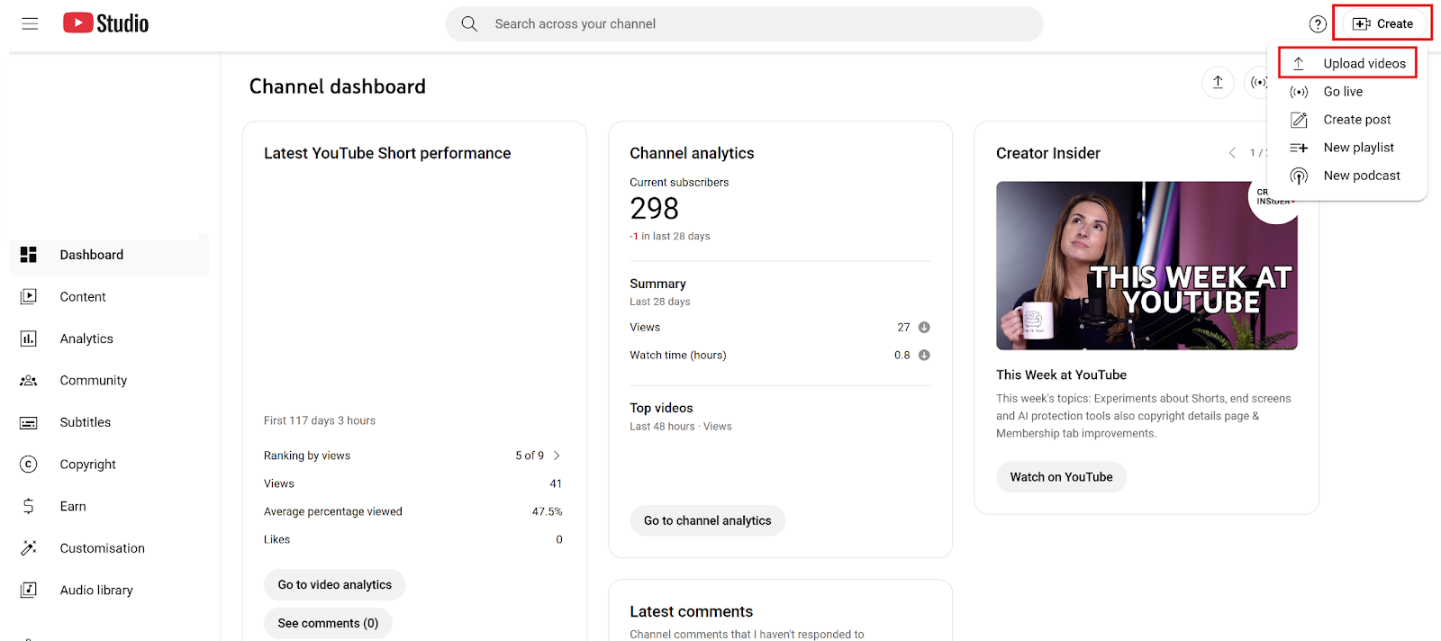
Task: Click the Customisation magic wand icon
Action: (x=29, y=548)
